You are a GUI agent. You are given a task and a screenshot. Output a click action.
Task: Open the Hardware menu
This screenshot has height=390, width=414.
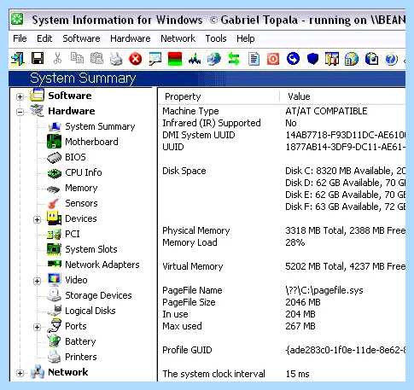click(x=131, y=38)
